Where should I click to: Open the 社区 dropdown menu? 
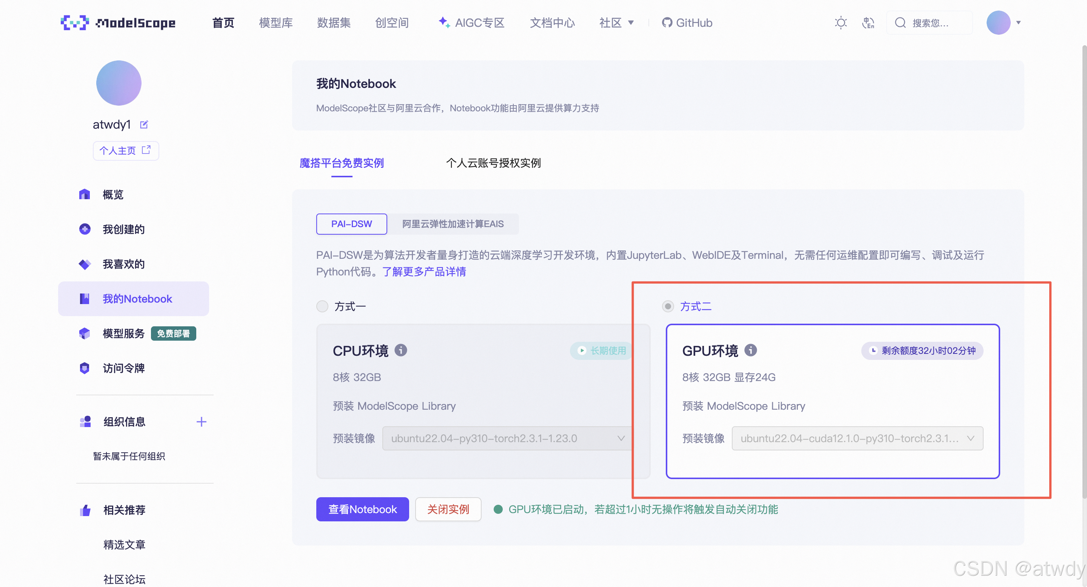(616, 23)
